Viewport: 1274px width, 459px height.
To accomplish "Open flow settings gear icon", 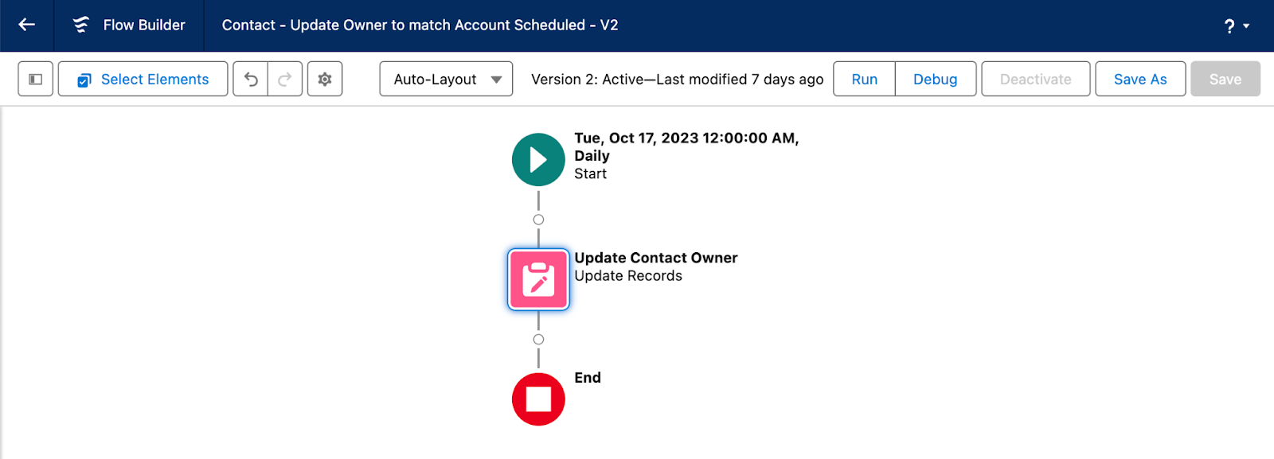I will point(325,79).
